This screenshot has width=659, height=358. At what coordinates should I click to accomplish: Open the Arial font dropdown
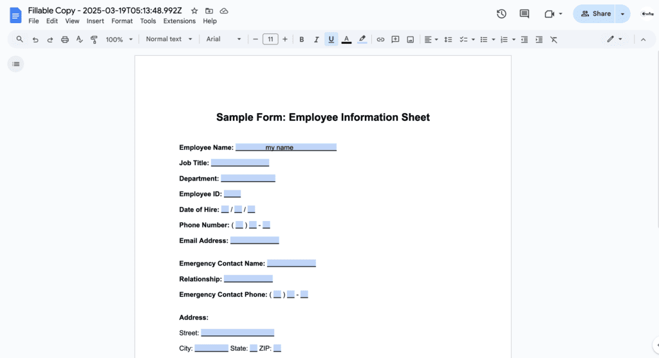coord(223,39)
